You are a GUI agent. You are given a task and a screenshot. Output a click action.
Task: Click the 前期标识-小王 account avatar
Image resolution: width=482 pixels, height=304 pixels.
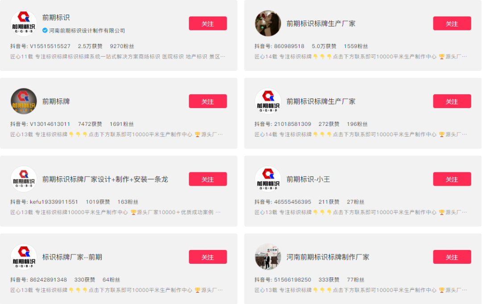(268, 179)
